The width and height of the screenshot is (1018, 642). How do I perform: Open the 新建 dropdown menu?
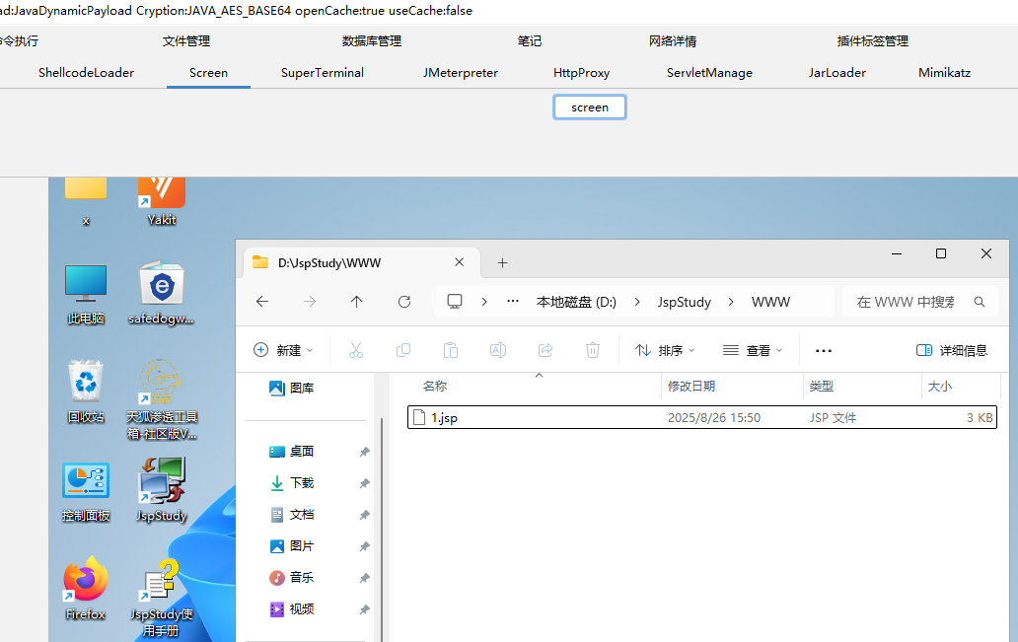click(284, 350)
